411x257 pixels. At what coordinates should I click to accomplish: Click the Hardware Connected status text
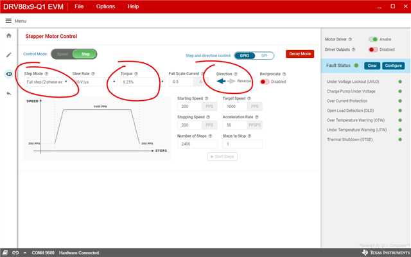(x=79, y=253)
